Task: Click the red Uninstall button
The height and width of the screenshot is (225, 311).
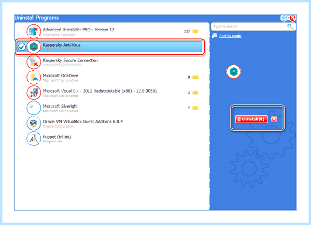Action: 251,119
